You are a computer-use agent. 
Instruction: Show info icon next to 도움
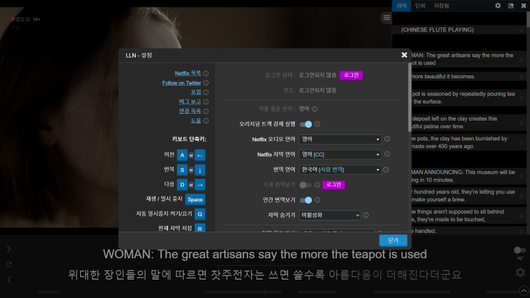tap(206, 121)
